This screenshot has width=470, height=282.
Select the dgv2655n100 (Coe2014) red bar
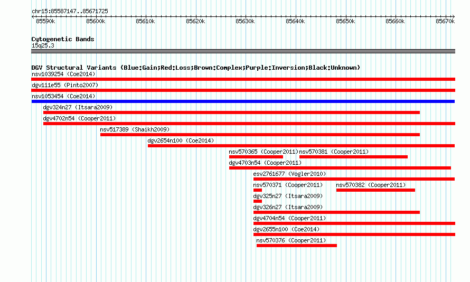coord(354,234)
